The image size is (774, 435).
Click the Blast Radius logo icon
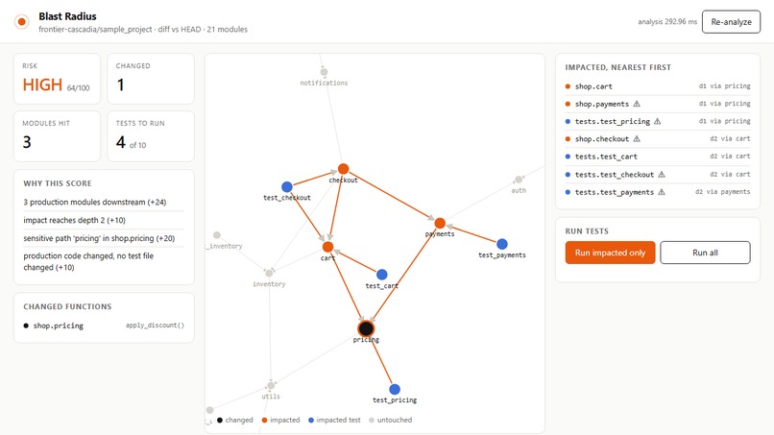(21, 22)
